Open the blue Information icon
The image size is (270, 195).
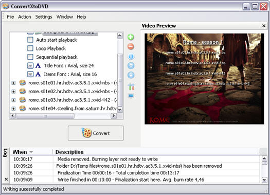131,56
